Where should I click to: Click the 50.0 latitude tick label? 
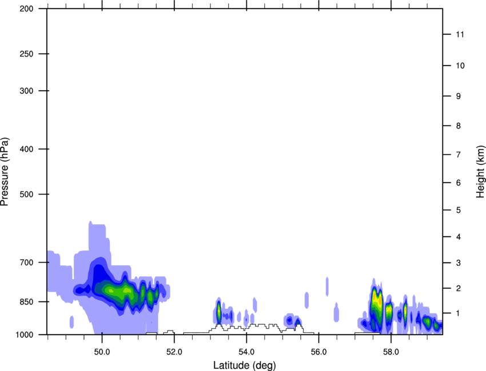pos(102,352)
